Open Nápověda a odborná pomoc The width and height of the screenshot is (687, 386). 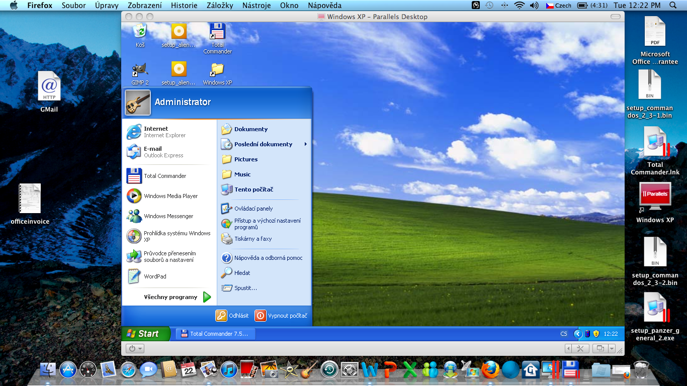[264, 258]
